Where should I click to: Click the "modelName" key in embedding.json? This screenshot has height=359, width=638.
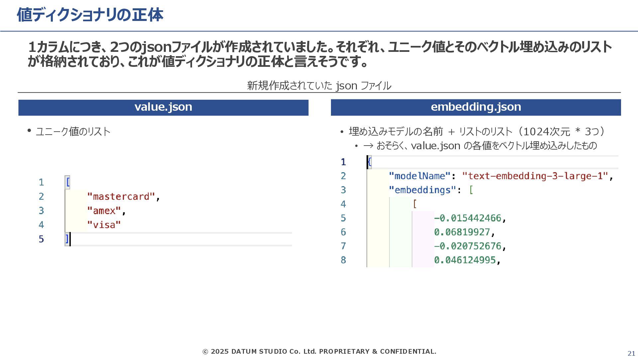[420, 176]
